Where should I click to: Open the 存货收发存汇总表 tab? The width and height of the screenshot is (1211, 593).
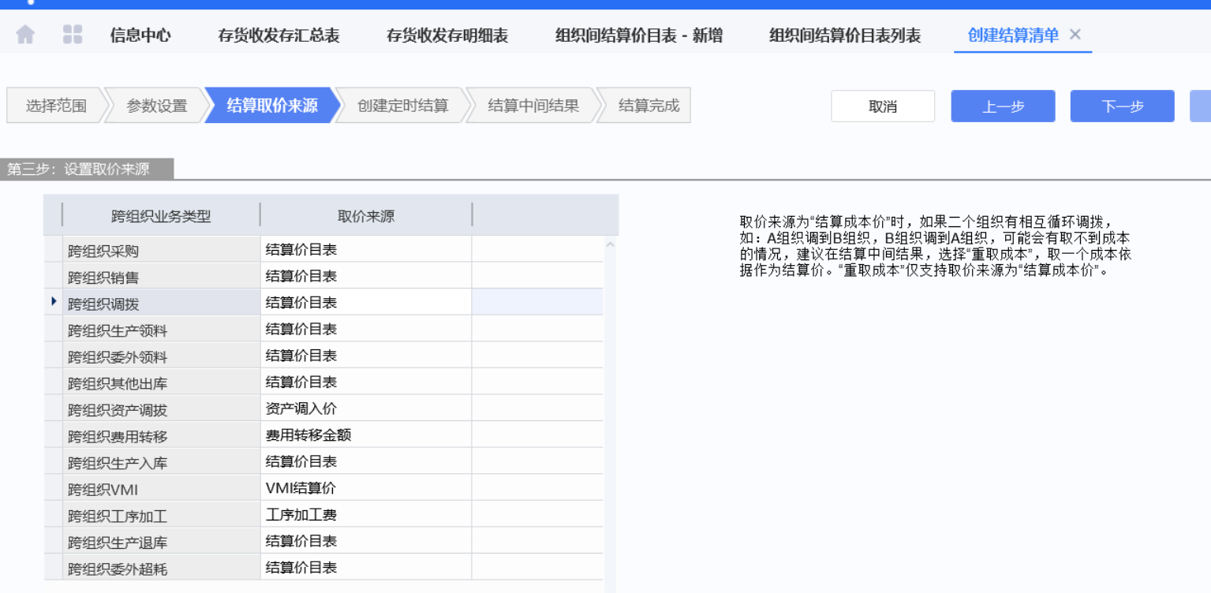[x=279, y=35]
